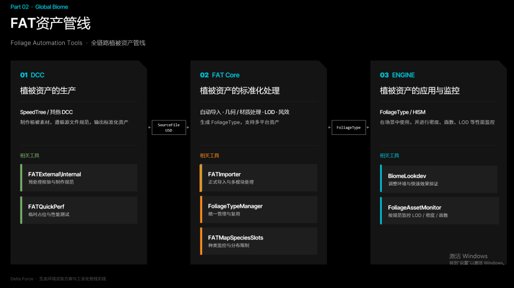Select the "01 DCC" column heading
514x288 pixels.
click(32, 75)
